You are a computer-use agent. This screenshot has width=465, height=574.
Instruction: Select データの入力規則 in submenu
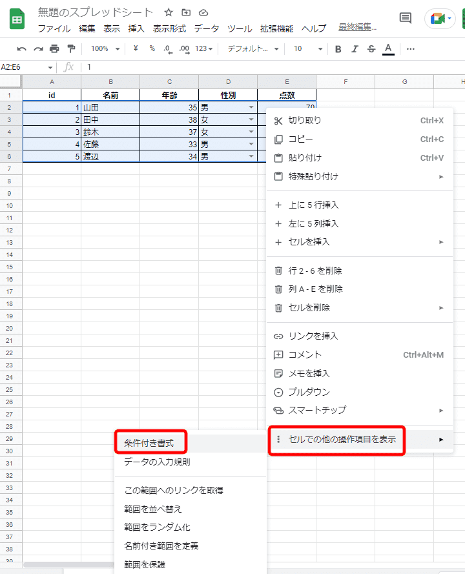tap(191, 462)
